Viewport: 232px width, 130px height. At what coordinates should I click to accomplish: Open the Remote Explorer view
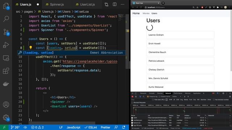[6, 58]
